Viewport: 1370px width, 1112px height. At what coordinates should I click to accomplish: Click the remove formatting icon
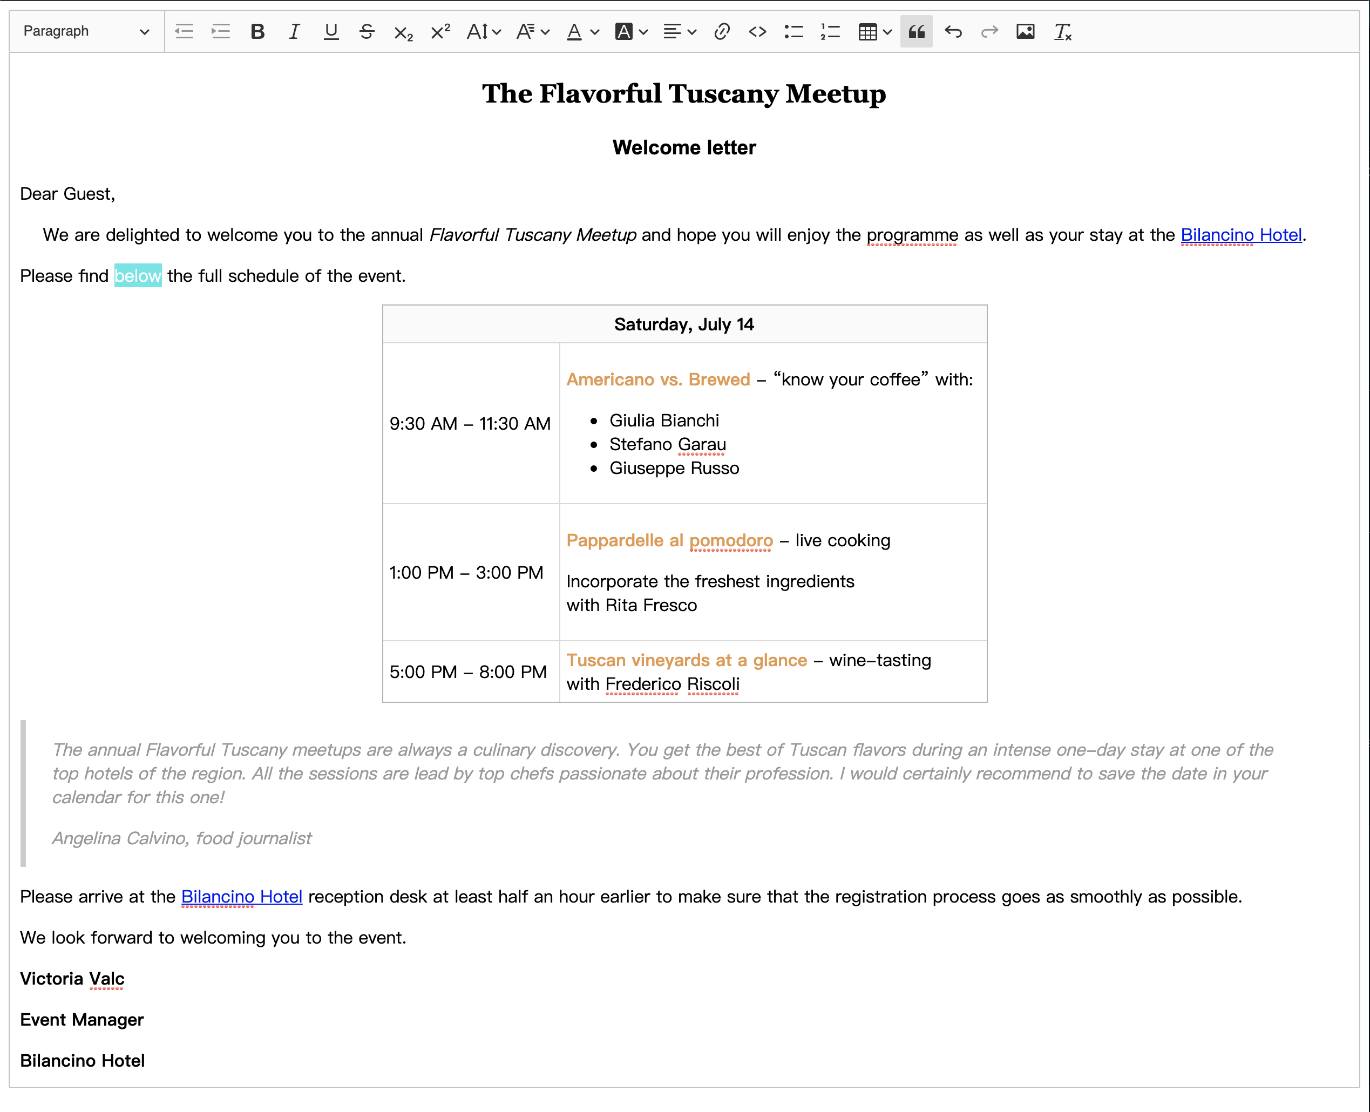[1062, 31]
